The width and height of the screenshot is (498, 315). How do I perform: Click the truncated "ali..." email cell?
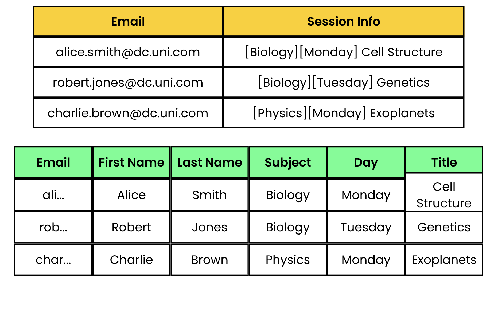click(x=53, y=195)
